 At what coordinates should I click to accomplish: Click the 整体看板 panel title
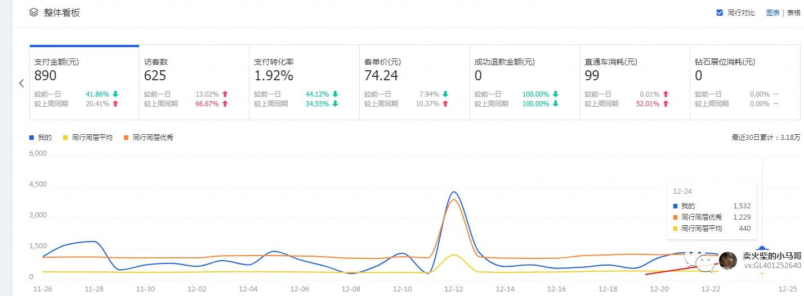tap(62, 12)
